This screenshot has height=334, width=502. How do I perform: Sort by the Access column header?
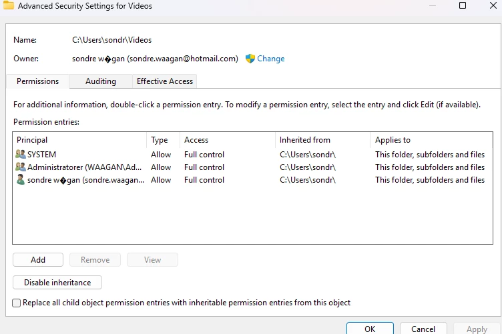pyautogui.click(x=228, y=140)
